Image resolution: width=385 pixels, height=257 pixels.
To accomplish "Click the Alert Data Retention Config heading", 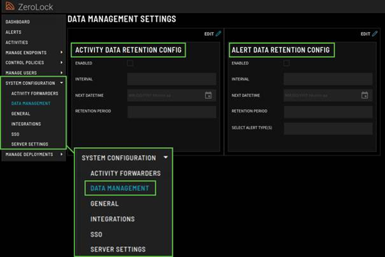I will tap(280, 50).
